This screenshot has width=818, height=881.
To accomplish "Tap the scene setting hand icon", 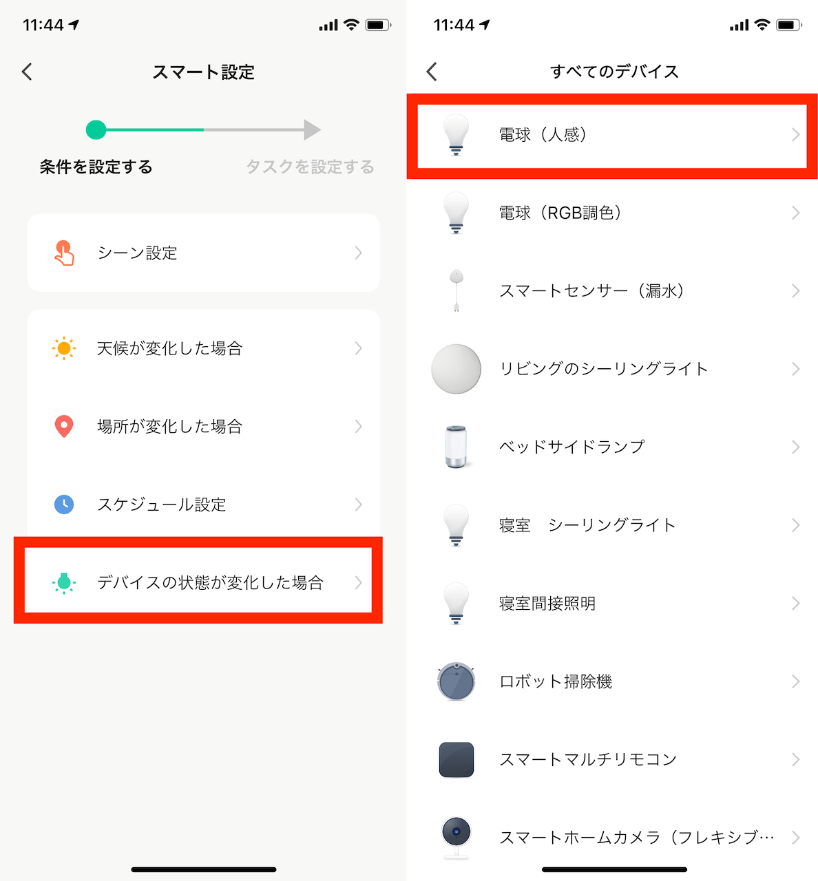I will coord(64,253).
